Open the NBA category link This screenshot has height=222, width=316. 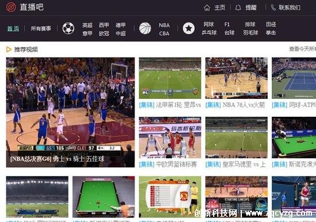164,25
